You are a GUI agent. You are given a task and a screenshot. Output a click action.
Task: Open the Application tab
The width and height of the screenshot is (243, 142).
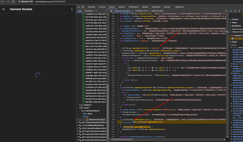tap(156, 7)
